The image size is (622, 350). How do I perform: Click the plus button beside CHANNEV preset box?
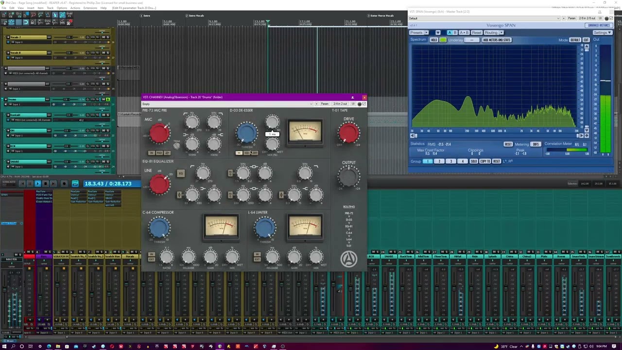pyautogui.click(x=316, y=104)
